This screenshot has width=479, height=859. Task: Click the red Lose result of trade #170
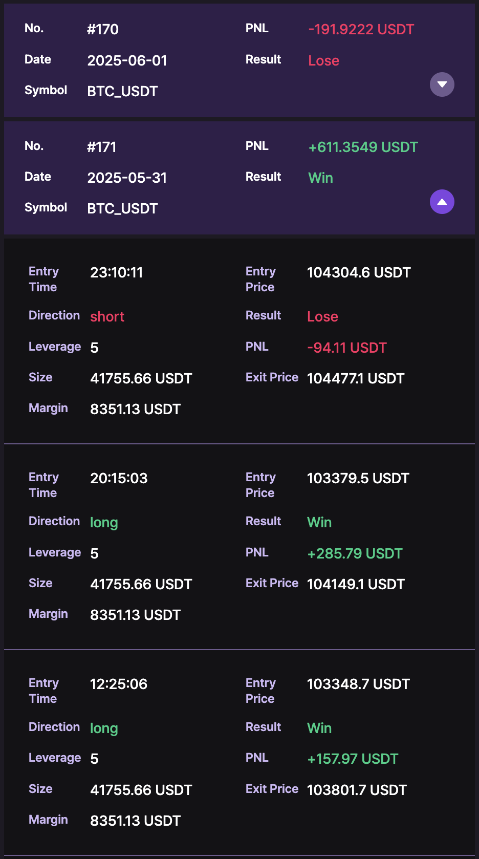[x=323, y=60]
